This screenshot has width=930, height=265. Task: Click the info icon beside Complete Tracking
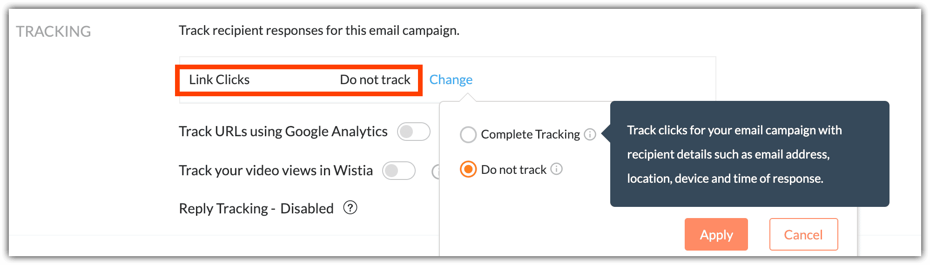coord(590,134)
